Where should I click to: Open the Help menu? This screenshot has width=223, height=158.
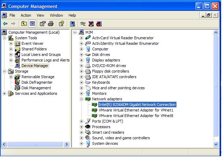point(72,15)
